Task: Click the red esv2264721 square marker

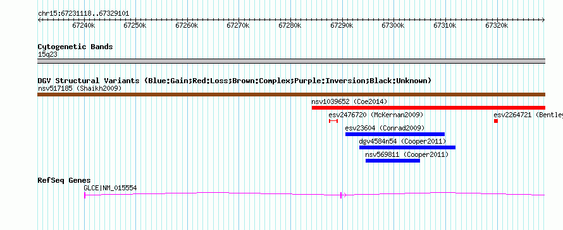Action: pos(496,121)
